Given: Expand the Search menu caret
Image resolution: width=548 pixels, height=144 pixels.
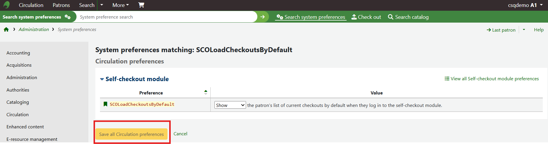Looking at the screenshot, I should point(102,5).
